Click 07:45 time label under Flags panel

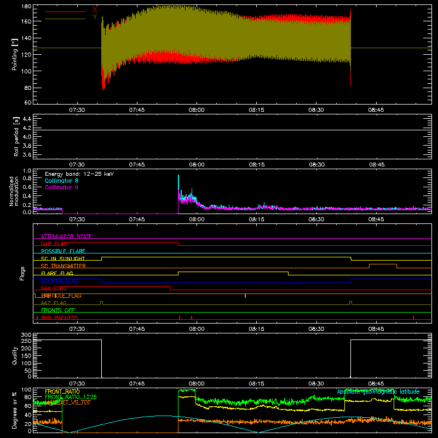click(x=137, y=329)
